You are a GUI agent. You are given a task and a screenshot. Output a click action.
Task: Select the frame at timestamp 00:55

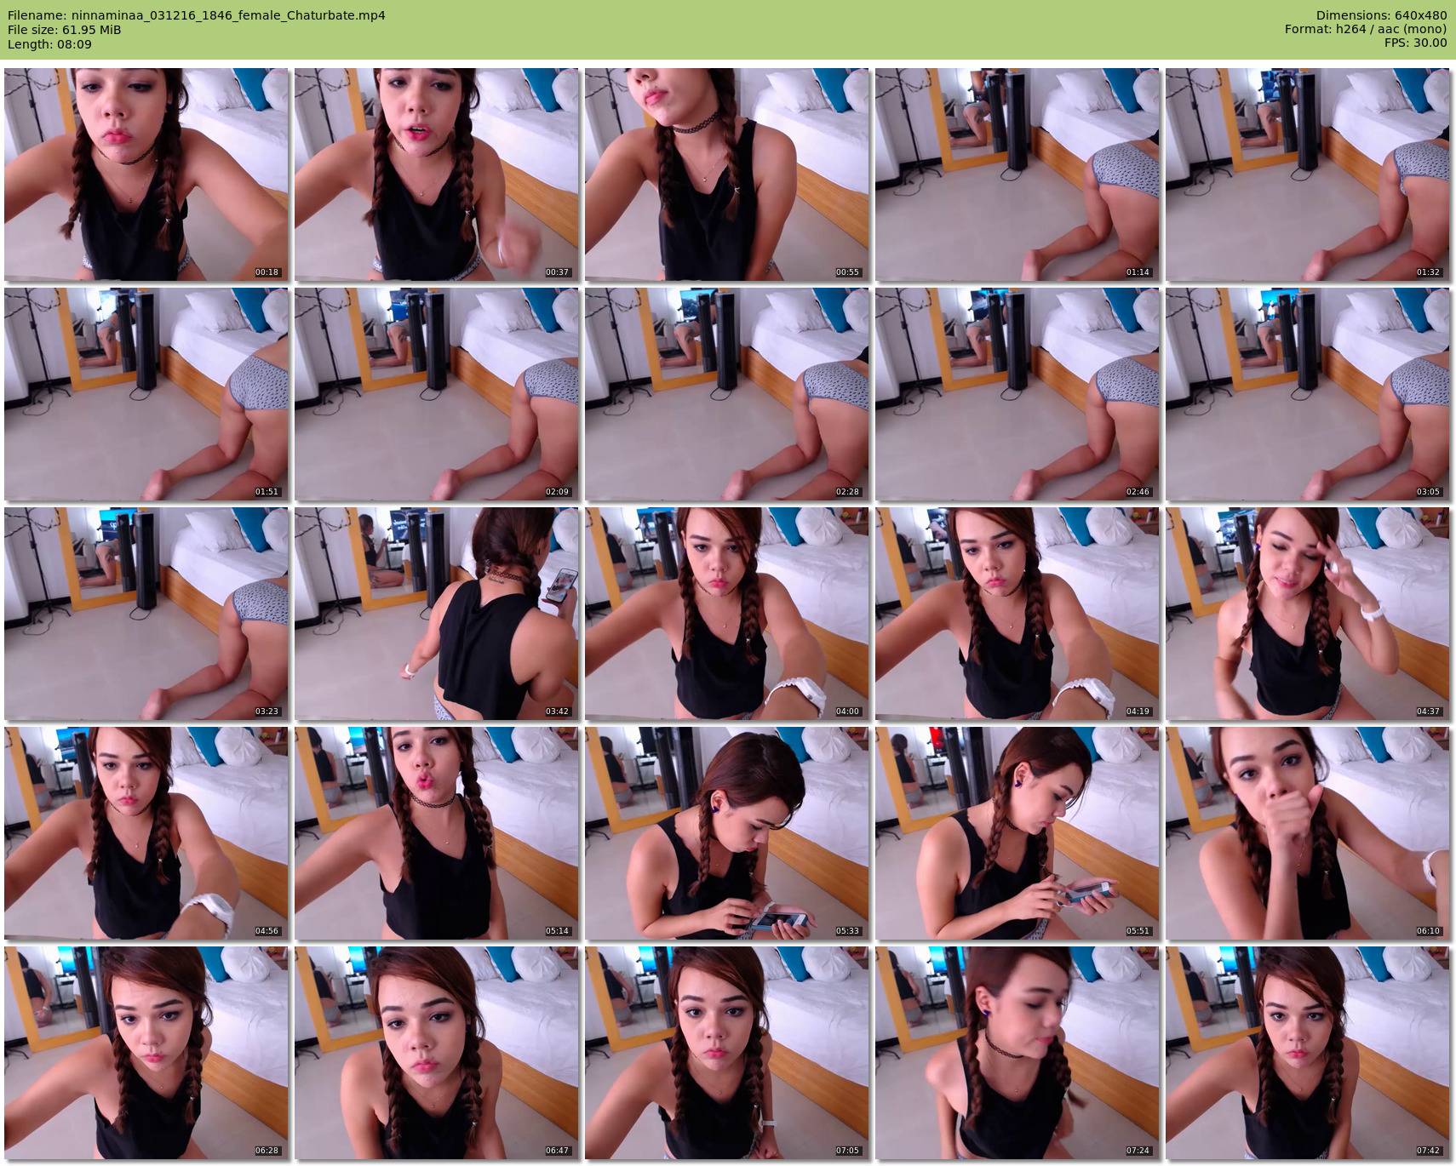point(726,174)
